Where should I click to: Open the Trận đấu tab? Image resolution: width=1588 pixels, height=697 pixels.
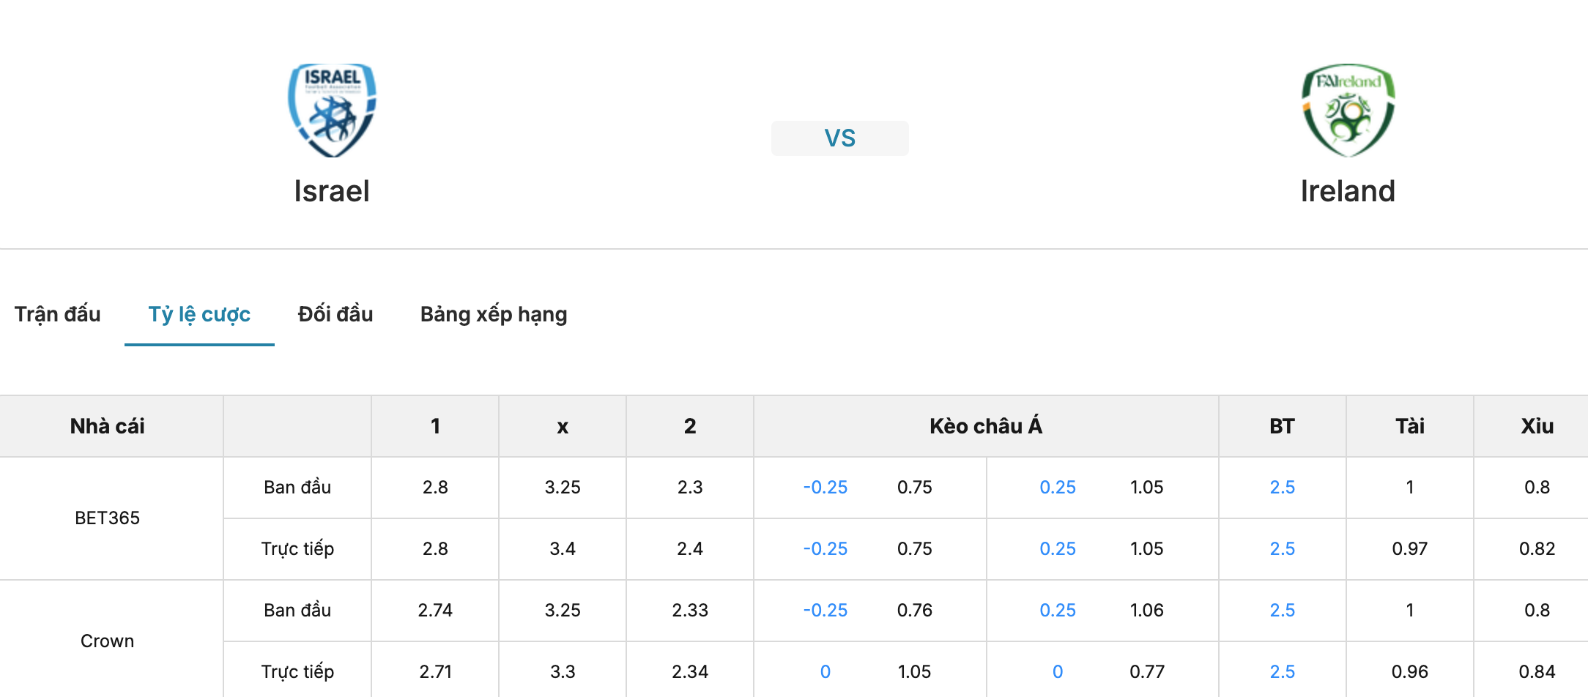click(58, 314)
